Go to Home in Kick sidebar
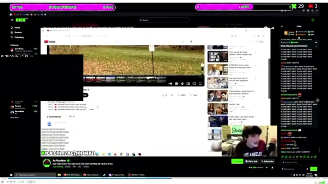The width and height of the screenshot is (328, 184). (15, 28)
